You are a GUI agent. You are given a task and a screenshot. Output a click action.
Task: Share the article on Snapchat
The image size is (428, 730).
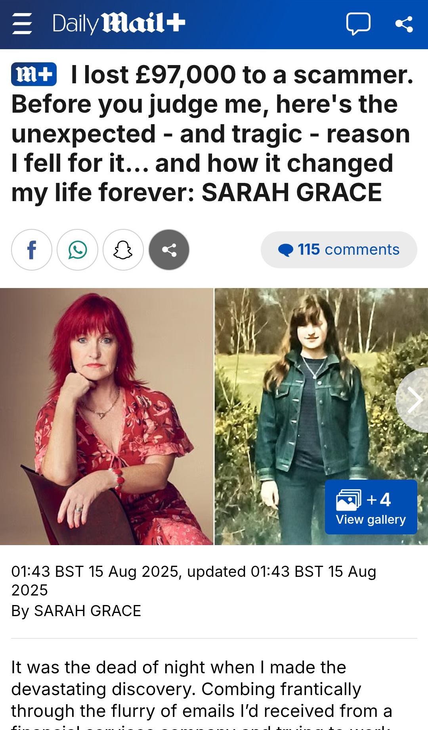123,250
